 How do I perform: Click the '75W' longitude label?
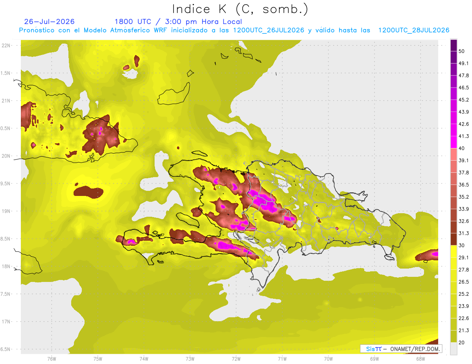(98, 359)
